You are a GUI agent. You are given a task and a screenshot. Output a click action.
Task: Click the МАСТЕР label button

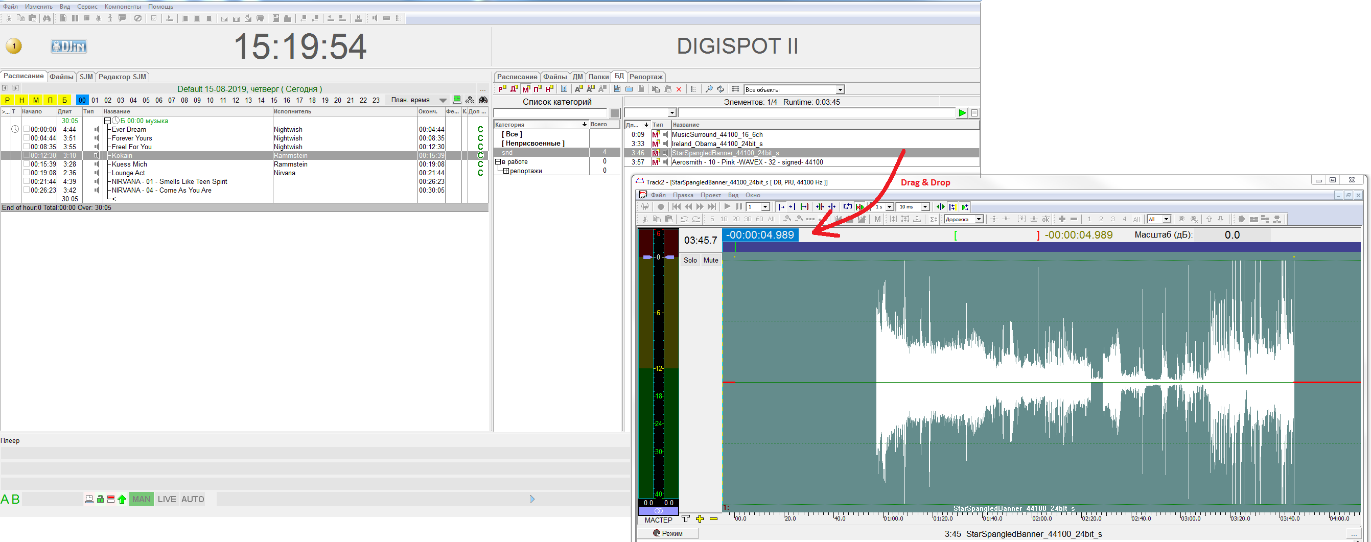click(x=658, y=520)
